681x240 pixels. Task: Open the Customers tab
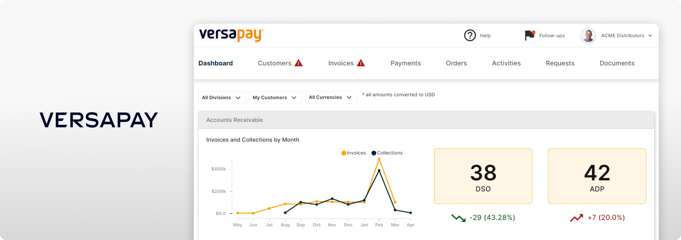point(274,63)
